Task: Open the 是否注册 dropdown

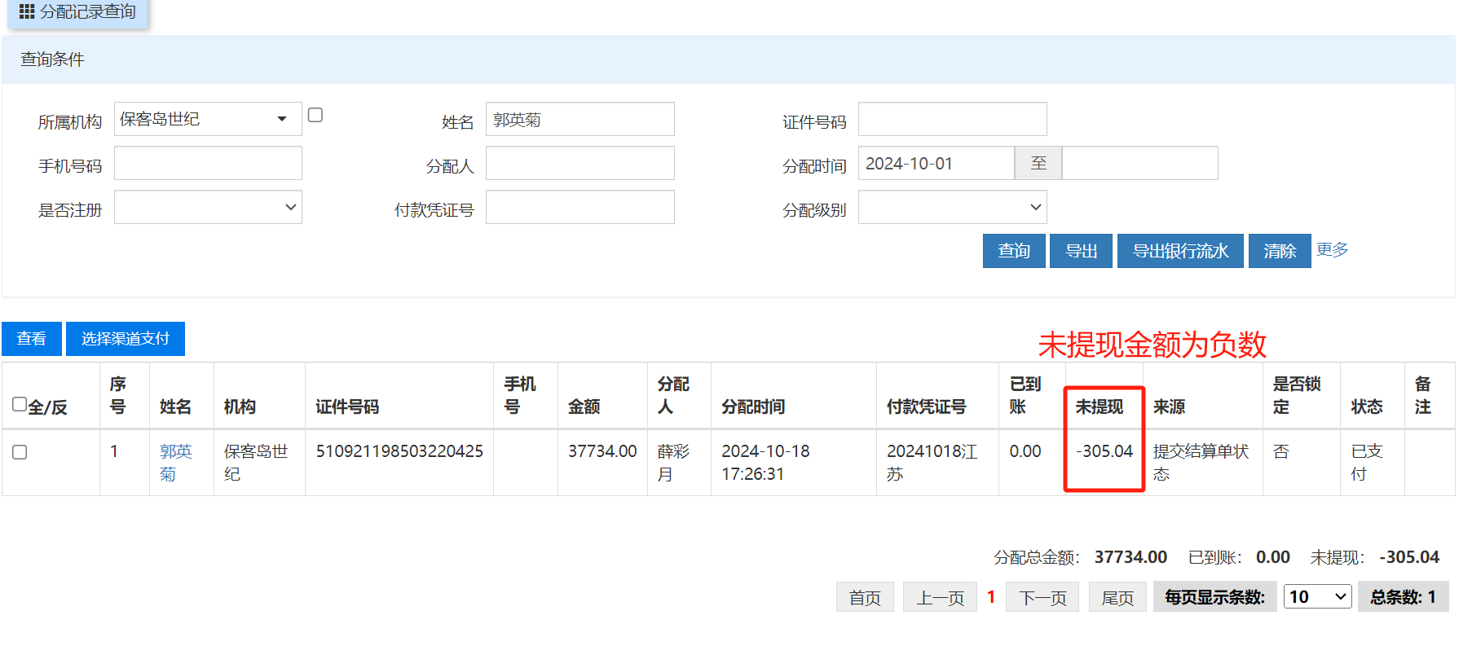Action: (x=208, y=207)
